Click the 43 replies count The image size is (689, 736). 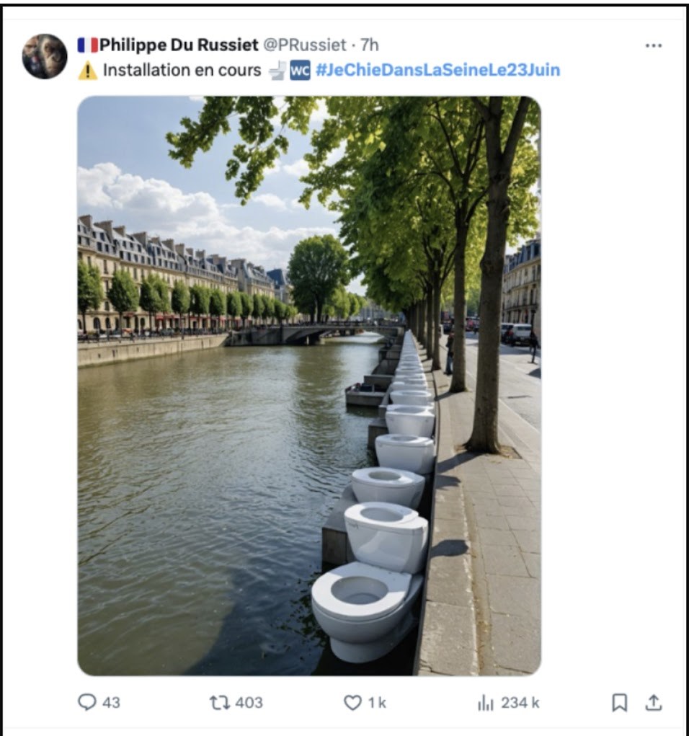click(111, 703)
